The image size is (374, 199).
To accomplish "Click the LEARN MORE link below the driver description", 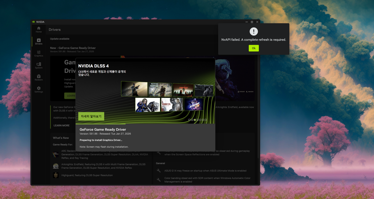I will (62, 126).
